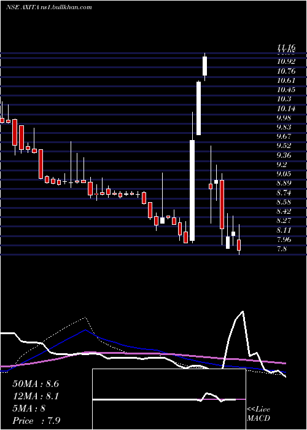
Task: Click the 7.8 price axis label
Action: tap(282, 249)
